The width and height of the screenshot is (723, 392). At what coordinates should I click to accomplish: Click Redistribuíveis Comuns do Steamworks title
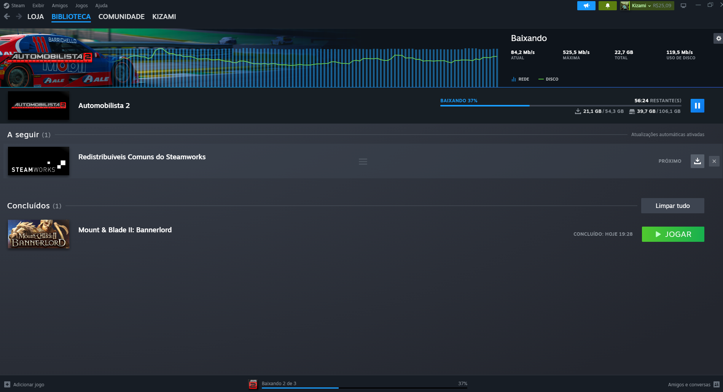click(142, 157)
